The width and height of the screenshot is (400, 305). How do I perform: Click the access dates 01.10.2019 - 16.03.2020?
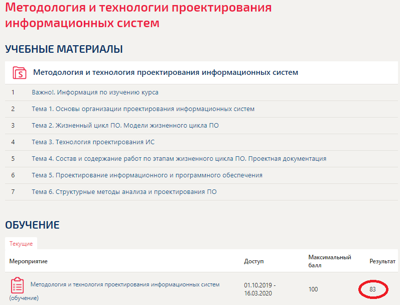coord(259,289)
